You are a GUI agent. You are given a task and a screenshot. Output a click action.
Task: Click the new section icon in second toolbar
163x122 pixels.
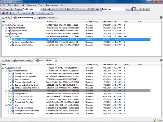[x=7, y=13]
